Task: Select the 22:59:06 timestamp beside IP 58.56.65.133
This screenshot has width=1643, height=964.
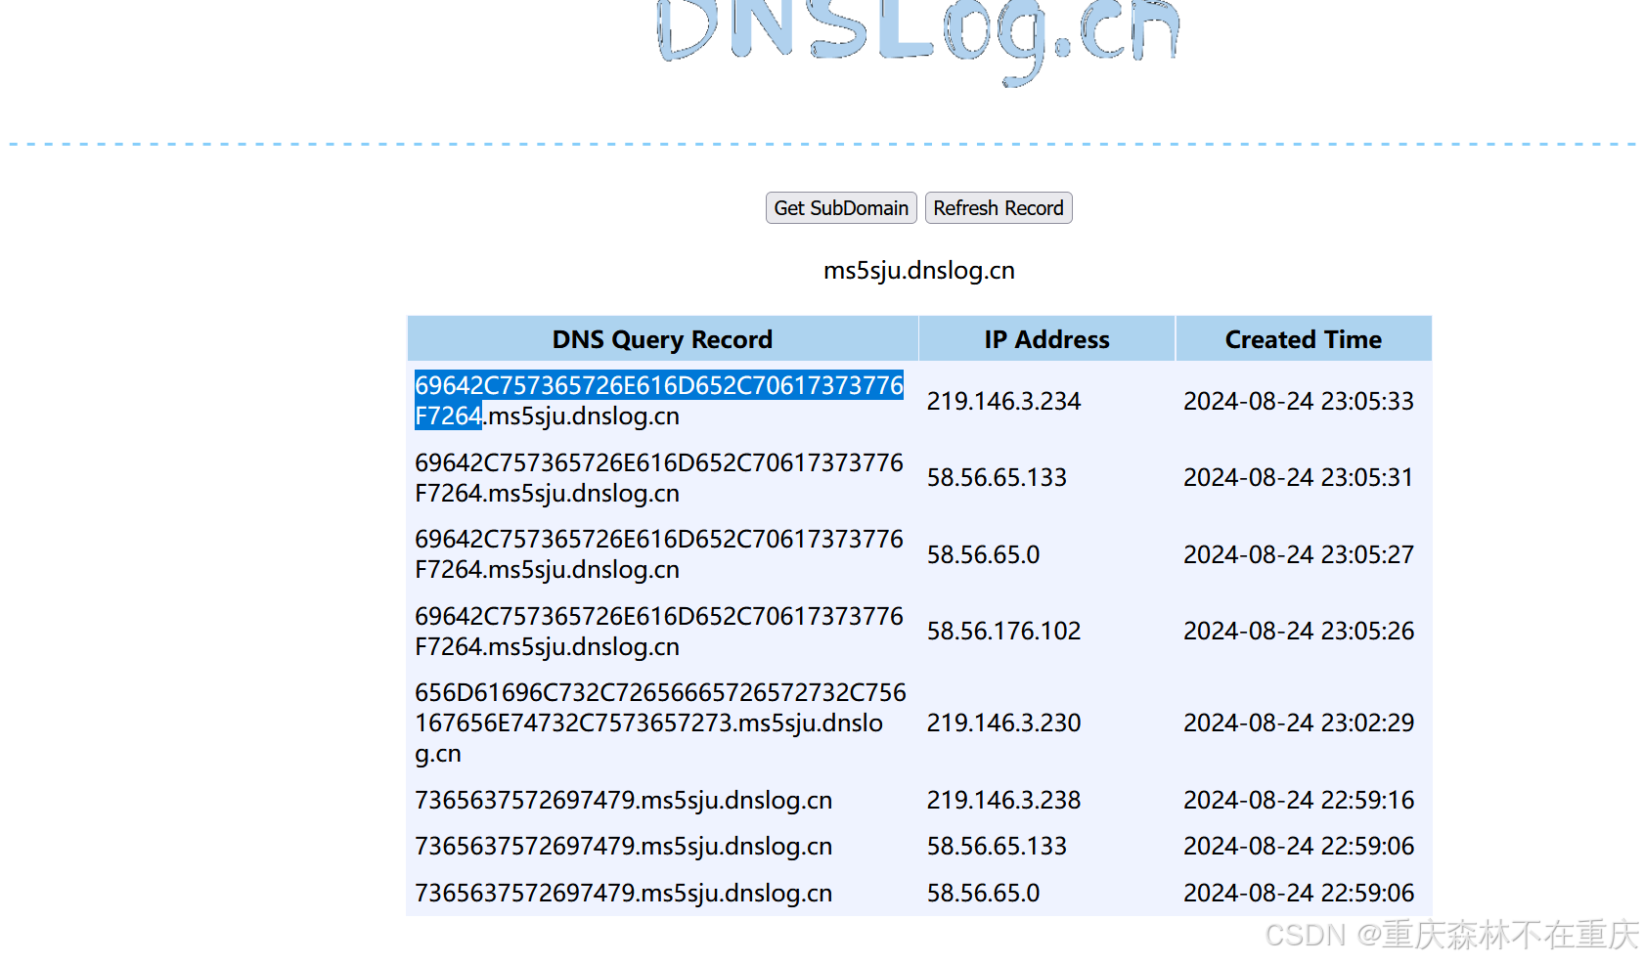Action: tap(1299, 847)
